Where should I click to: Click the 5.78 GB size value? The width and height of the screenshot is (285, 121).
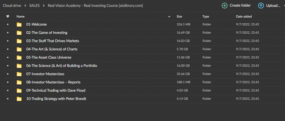point(182,49)
